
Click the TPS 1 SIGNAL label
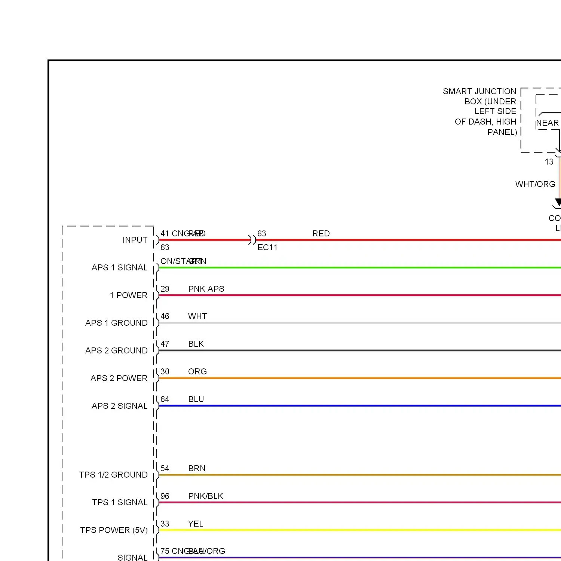(x=120, y=502)
